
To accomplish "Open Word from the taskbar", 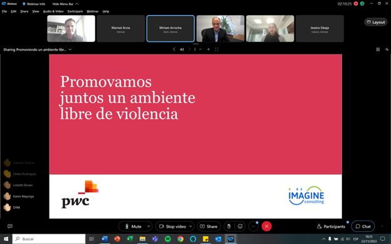I will pyautogui.click(x=105, y=239).
